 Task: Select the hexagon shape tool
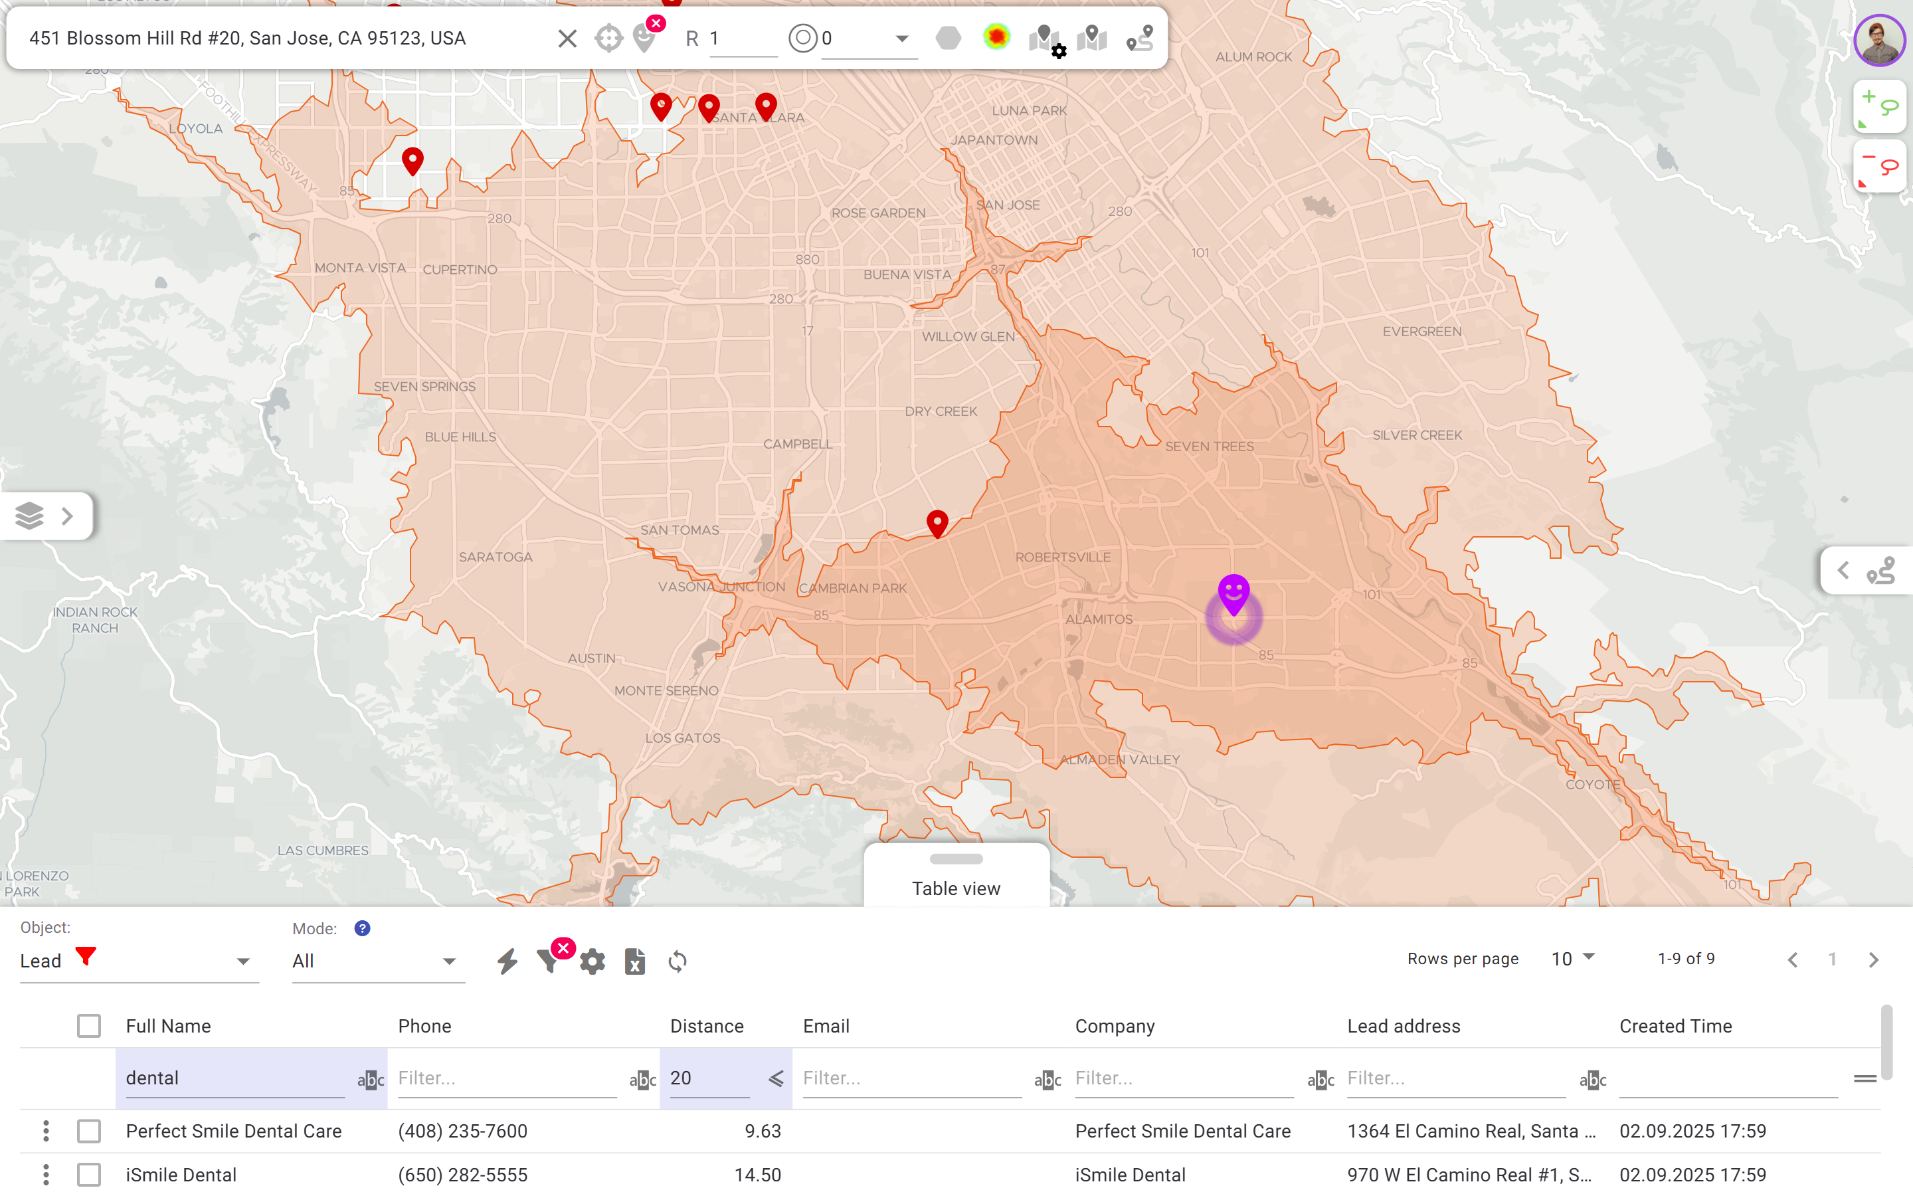[x=948, y=38]
